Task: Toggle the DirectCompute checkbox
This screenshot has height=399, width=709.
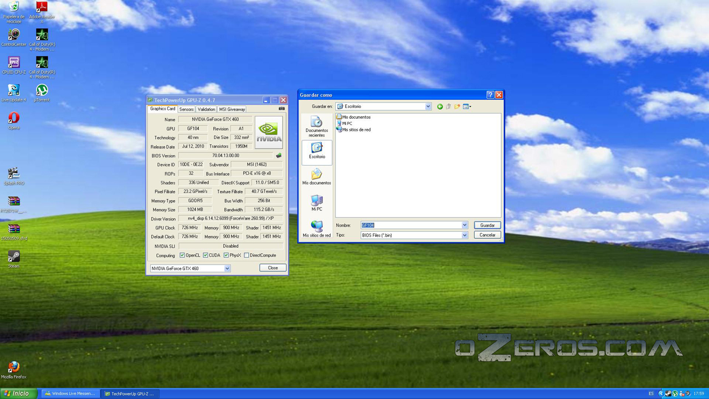Action: [246, 255]
